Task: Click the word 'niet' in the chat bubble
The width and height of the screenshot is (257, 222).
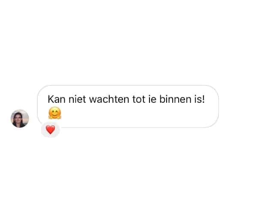Action: (77, 99)
